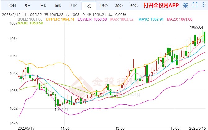Viewport: 208px width, 130px height.
Task: Click the MA30: 1060.50 indicator label
Action: pyautogui.click(x=30, y=23)
